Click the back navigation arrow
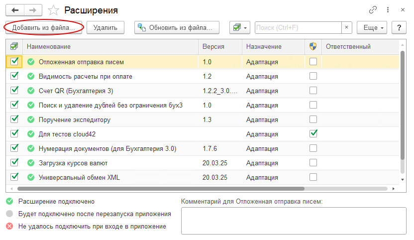 [15, 10]
